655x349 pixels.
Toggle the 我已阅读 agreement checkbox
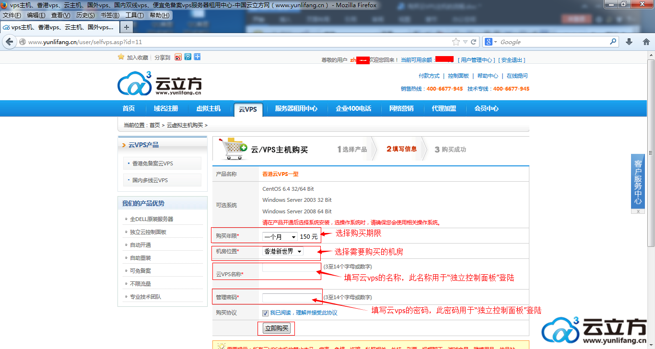pyautogui.click(x=265, y=313)
